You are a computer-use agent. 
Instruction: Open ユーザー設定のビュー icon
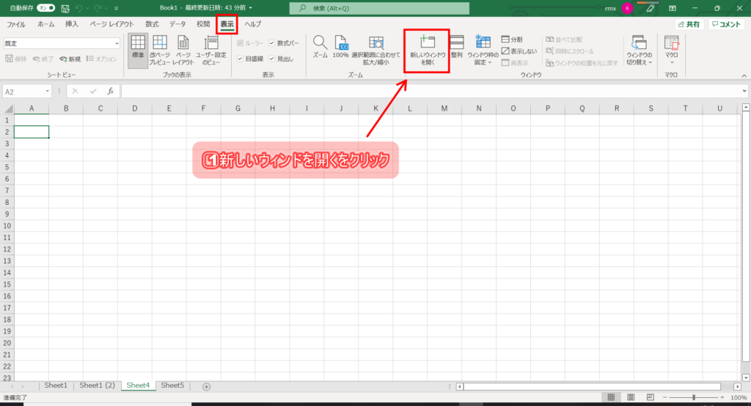(x=211, y=50)
